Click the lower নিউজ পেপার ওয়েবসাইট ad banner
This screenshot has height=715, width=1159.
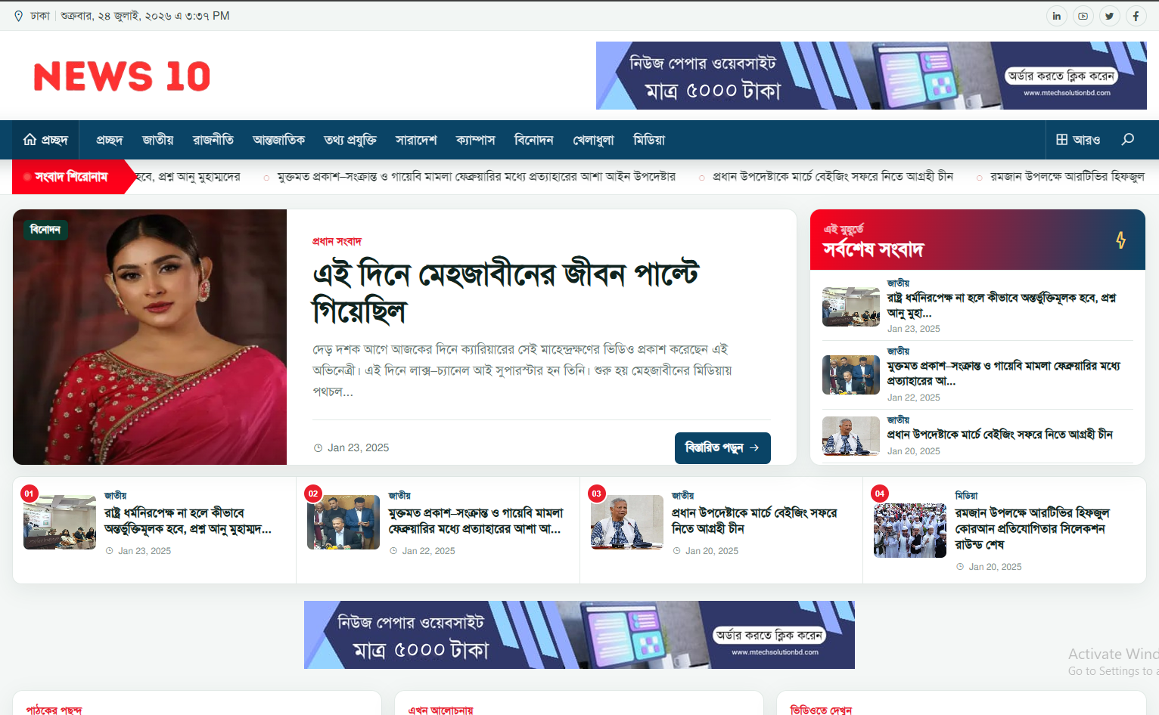point(579,635)
